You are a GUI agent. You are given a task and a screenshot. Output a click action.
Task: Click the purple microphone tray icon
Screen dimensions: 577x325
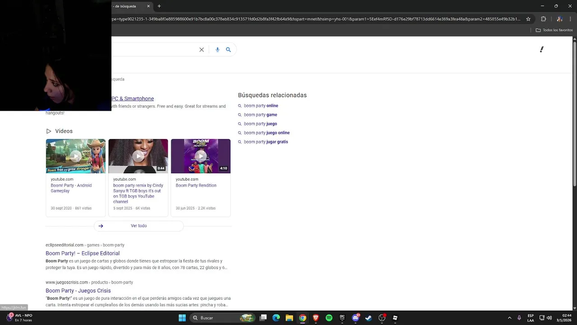point(519,318)
